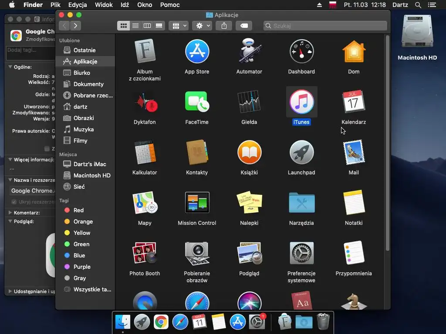Open the Edycja menu

(x=78, y=5)
